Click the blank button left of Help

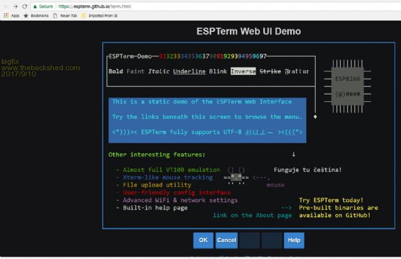[x=271, y=240]
